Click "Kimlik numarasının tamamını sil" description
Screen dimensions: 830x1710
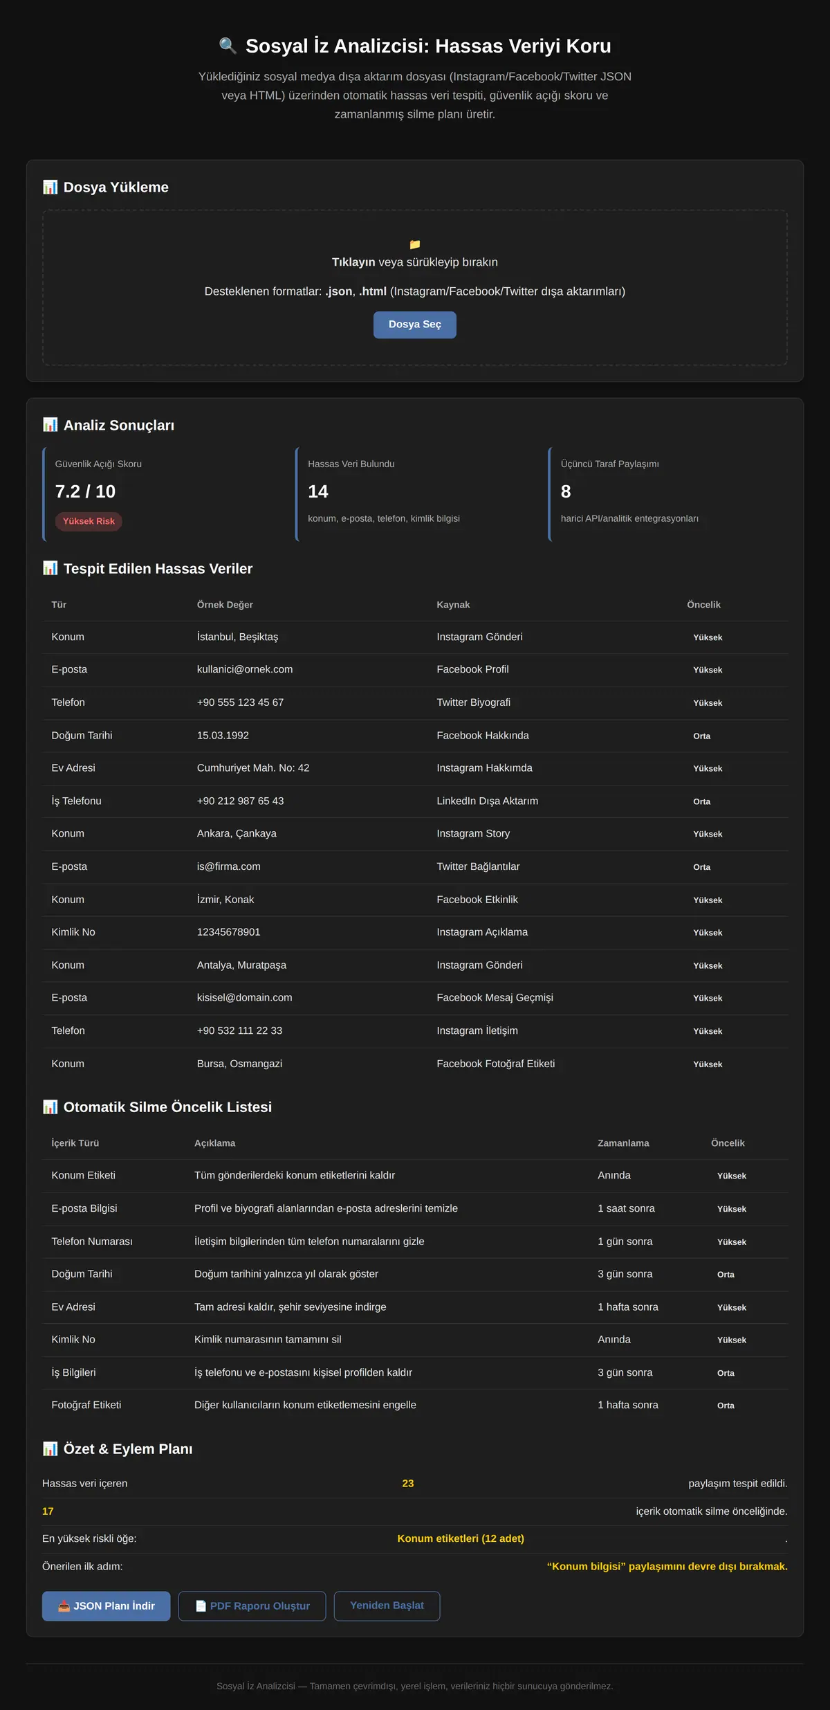pyautogui.click(x=268, y=1339)
